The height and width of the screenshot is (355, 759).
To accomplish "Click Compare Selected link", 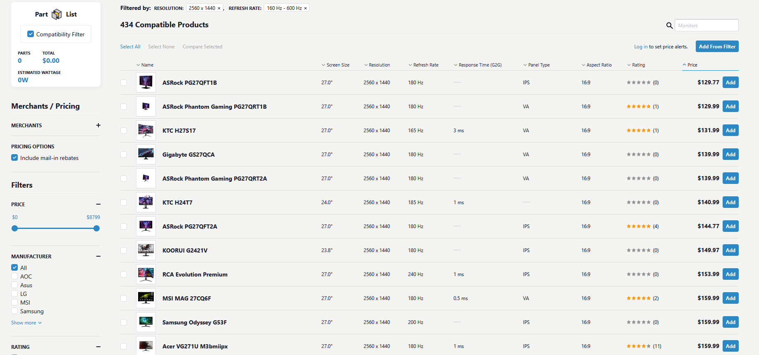I will (x=203, y=47).
